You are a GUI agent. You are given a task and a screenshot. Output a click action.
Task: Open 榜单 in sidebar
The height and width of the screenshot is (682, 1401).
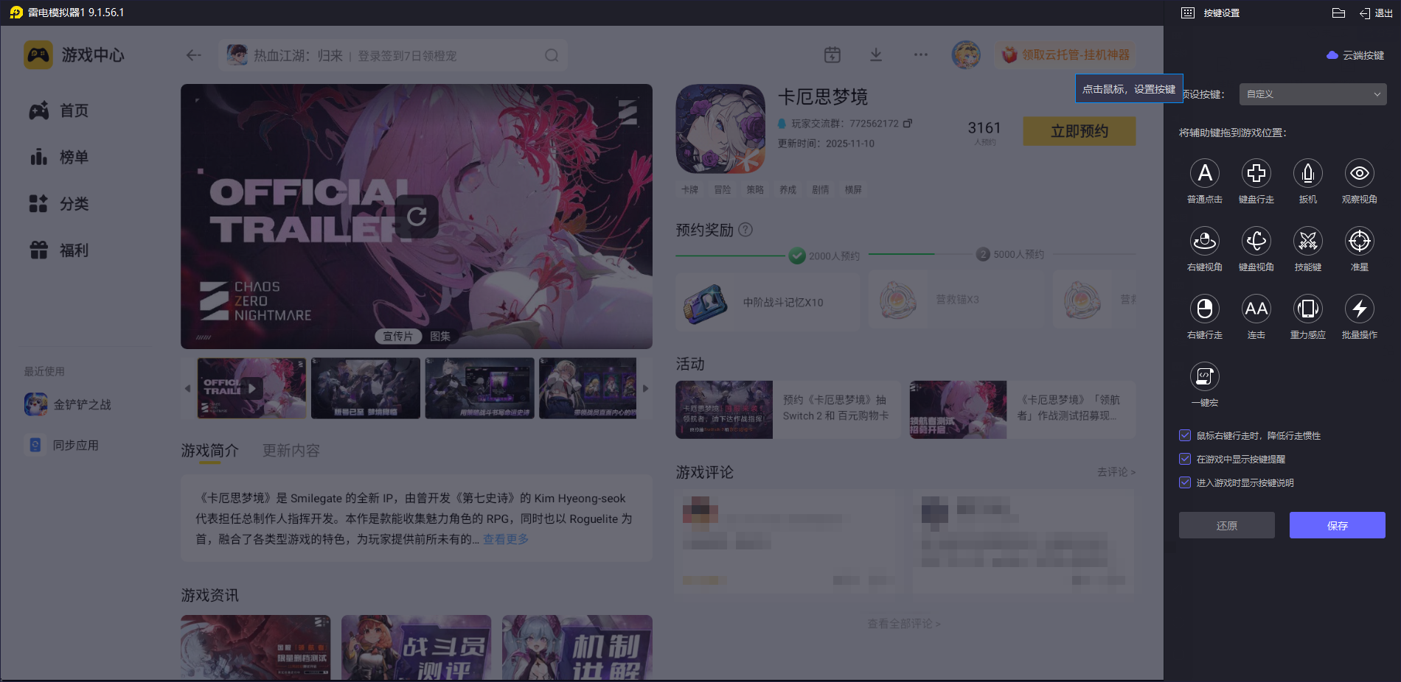pyautogui.click(x=59, y=157)
